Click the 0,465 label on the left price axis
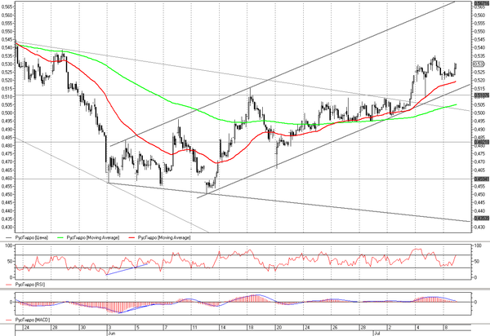 [7, 170]
